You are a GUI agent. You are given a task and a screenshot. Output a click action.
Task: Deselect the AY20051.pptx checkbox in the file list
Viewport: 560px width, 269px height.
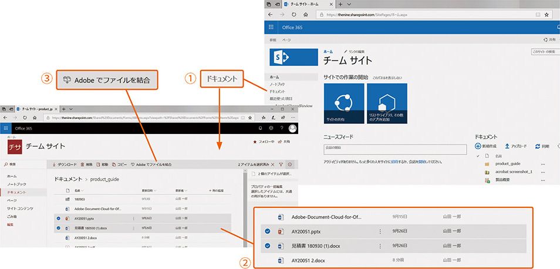(58, 218)
